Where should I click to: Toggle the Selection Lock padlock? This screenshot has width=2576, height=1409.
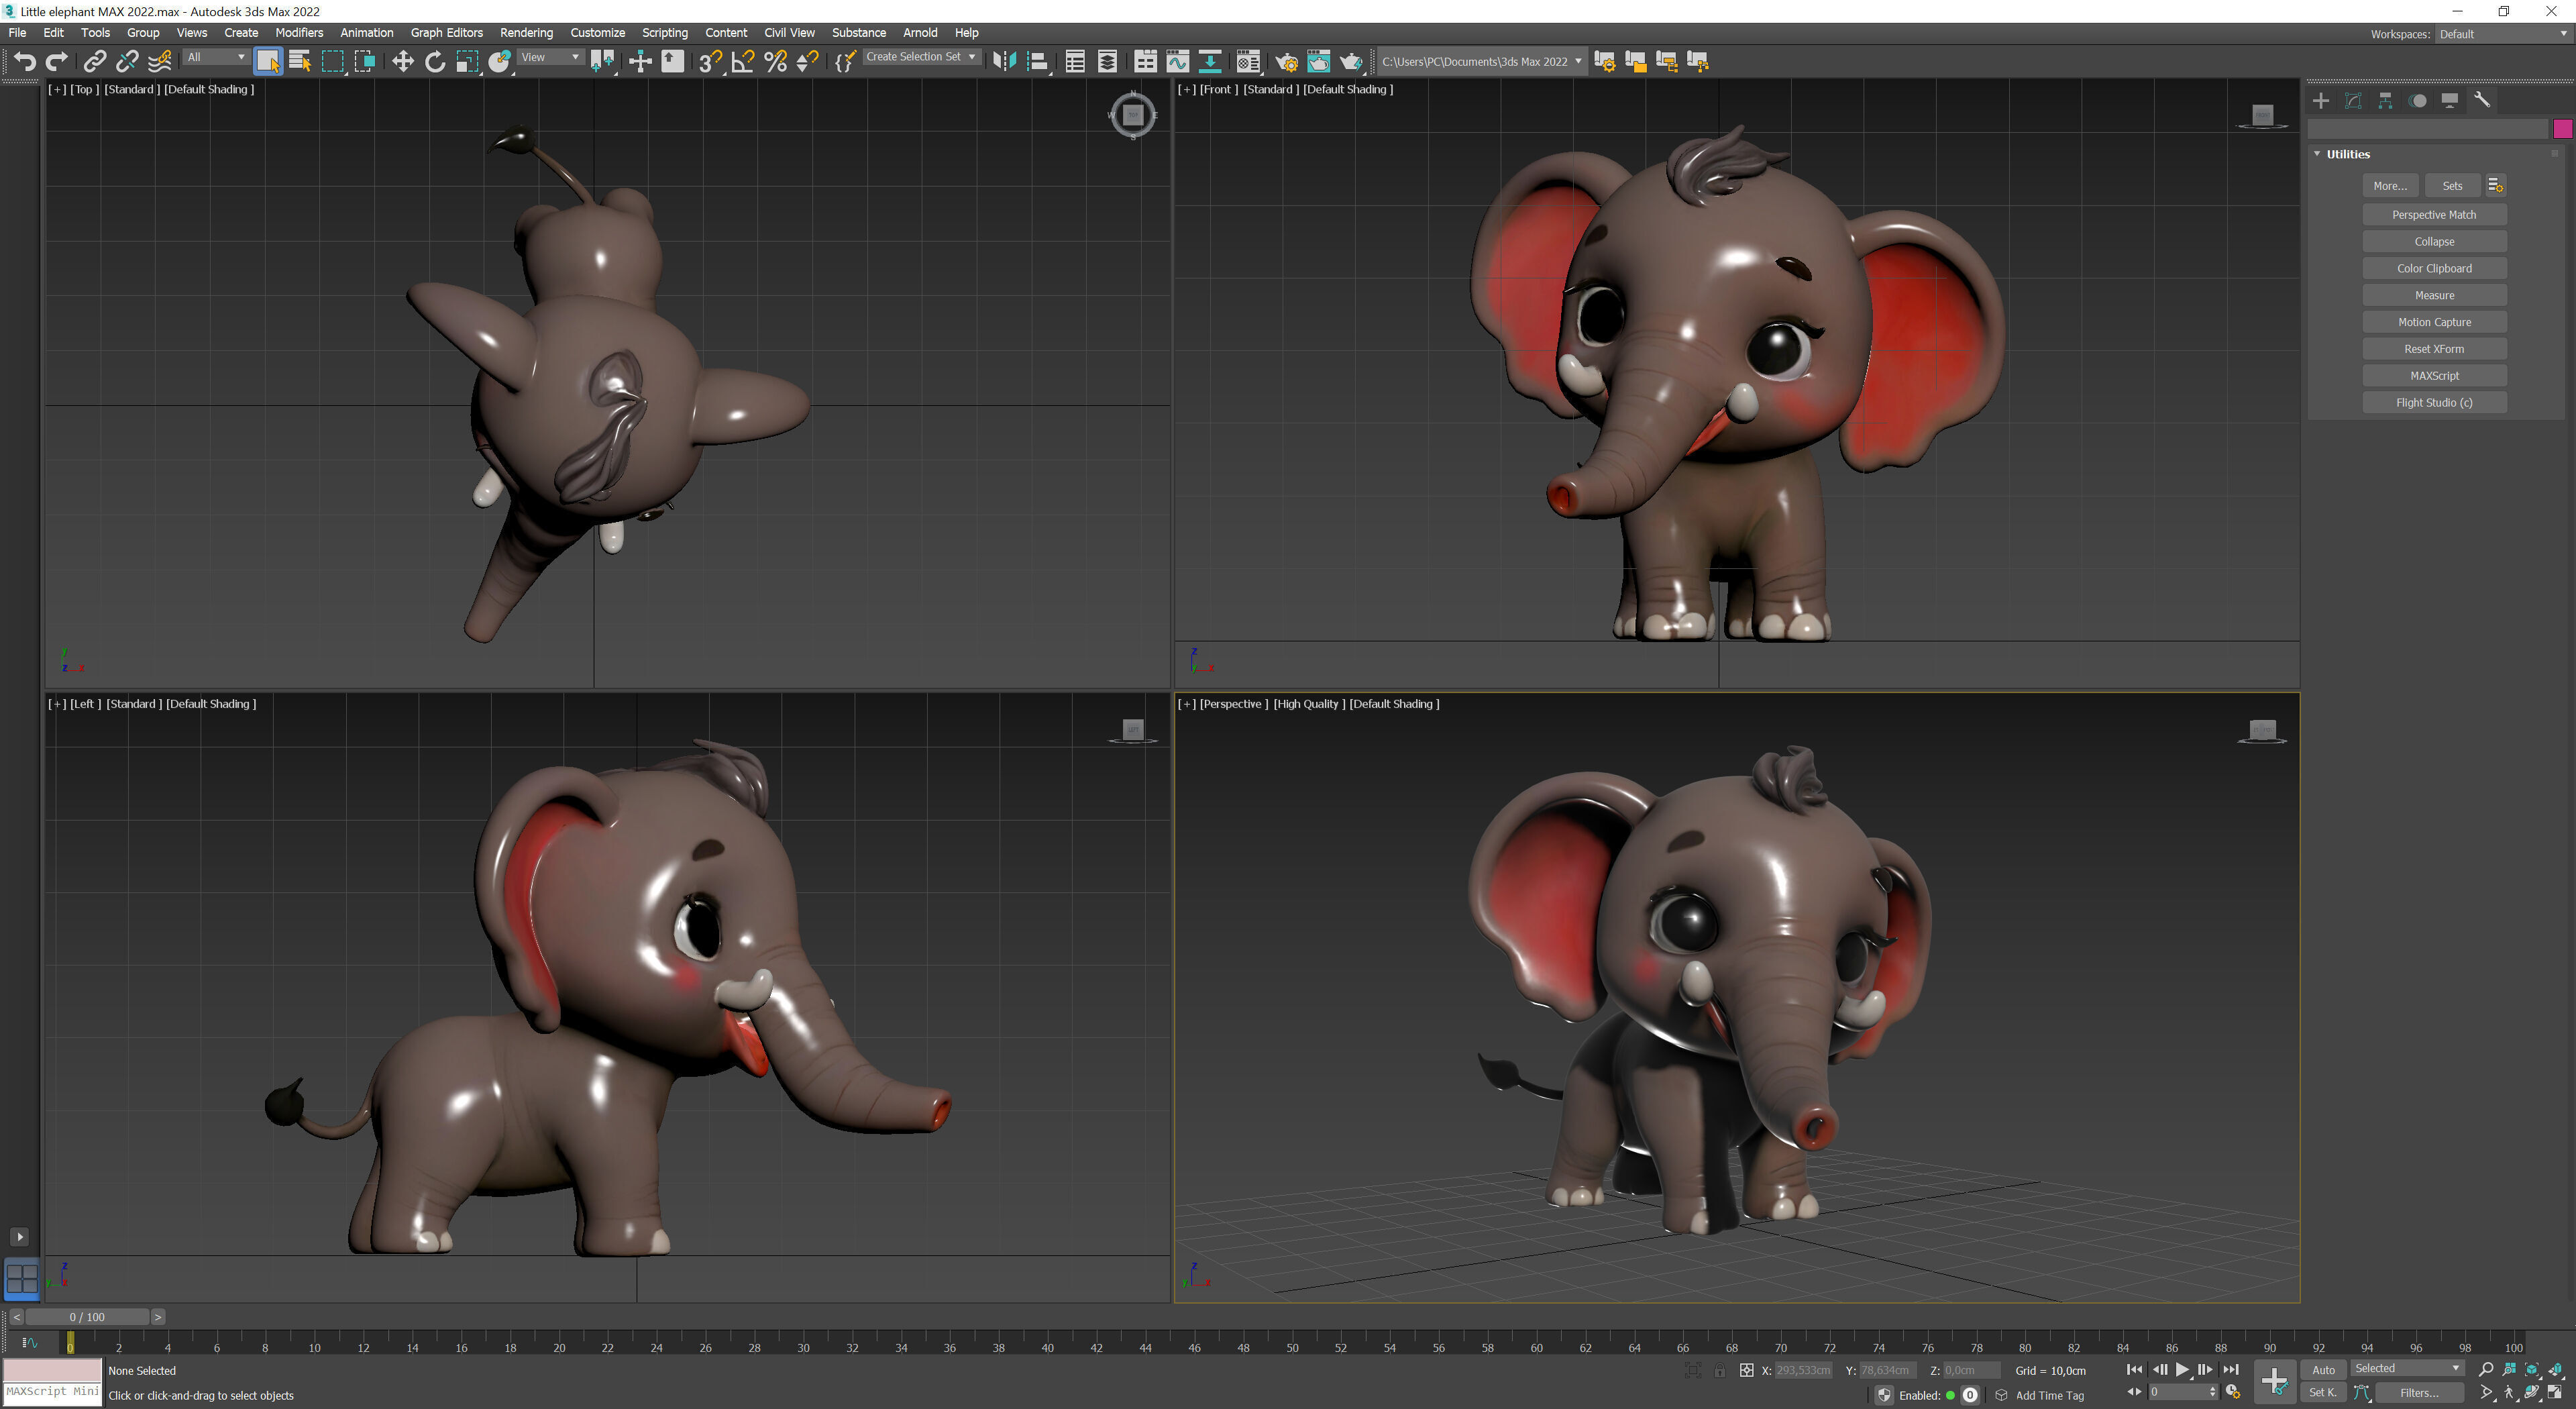click(x=1719, y=1370)
